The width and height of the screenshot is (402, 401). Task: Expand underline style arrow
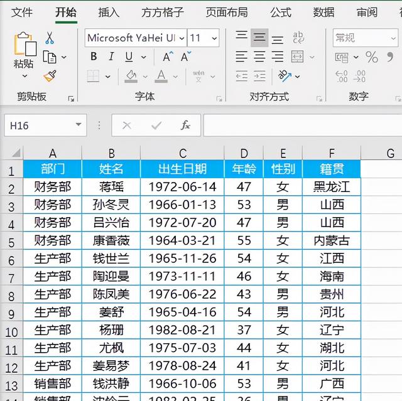(144, 57)
